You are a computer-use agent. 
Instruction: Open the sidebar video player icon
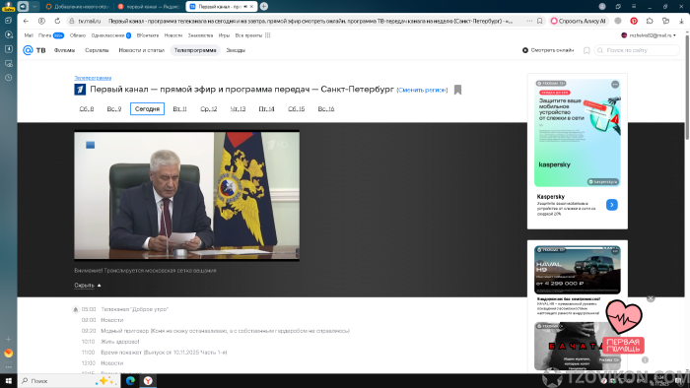(x=8, y=34)
